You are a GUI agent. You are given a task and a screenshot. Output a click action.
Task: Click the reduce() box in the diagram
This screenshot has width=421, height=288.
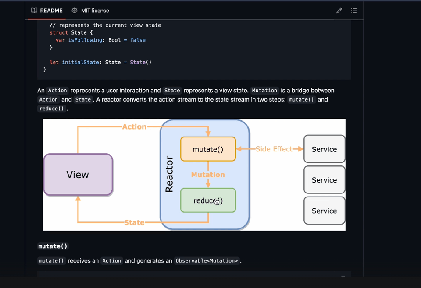(x=208, y=200)
